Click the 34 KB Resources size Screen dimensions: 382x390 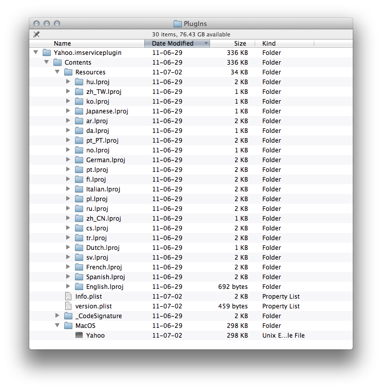[x=239, y=72]
